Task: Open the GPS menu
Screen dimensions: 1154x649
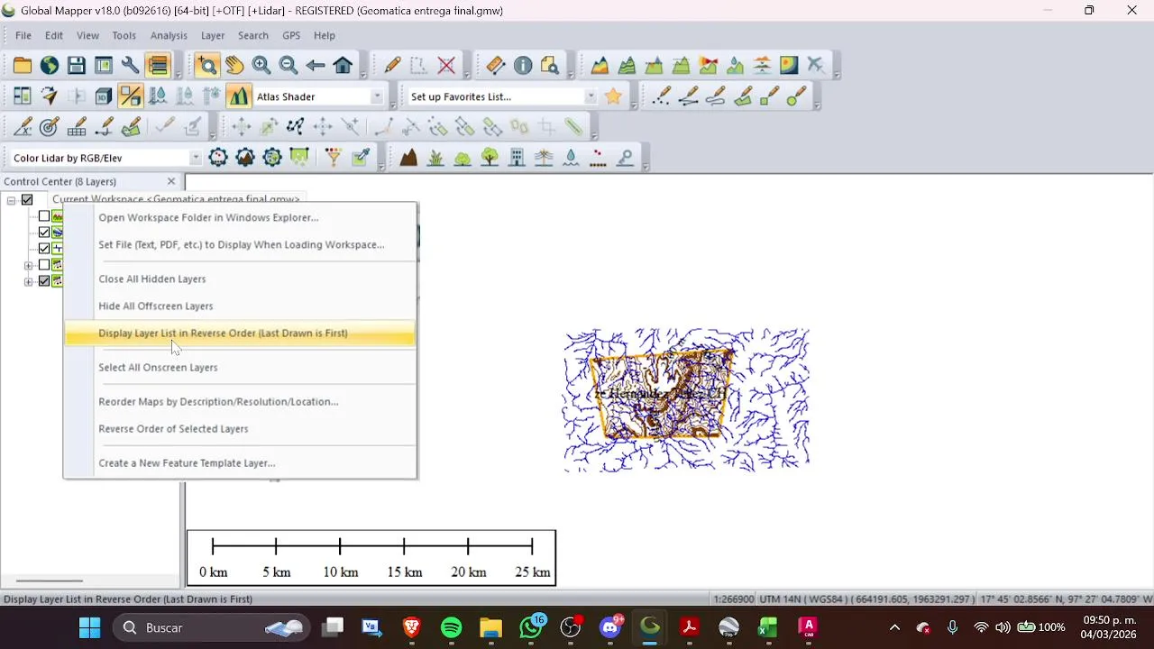Action: pos(291,35)
